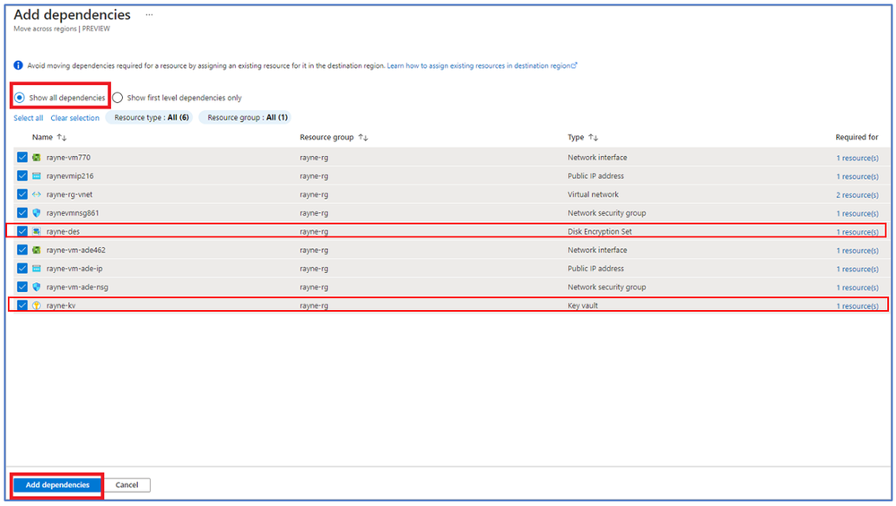Open the ellipsis menu beside Add dependencies title
This screenshot has height=506, width=896.
(x=149, y=15)
